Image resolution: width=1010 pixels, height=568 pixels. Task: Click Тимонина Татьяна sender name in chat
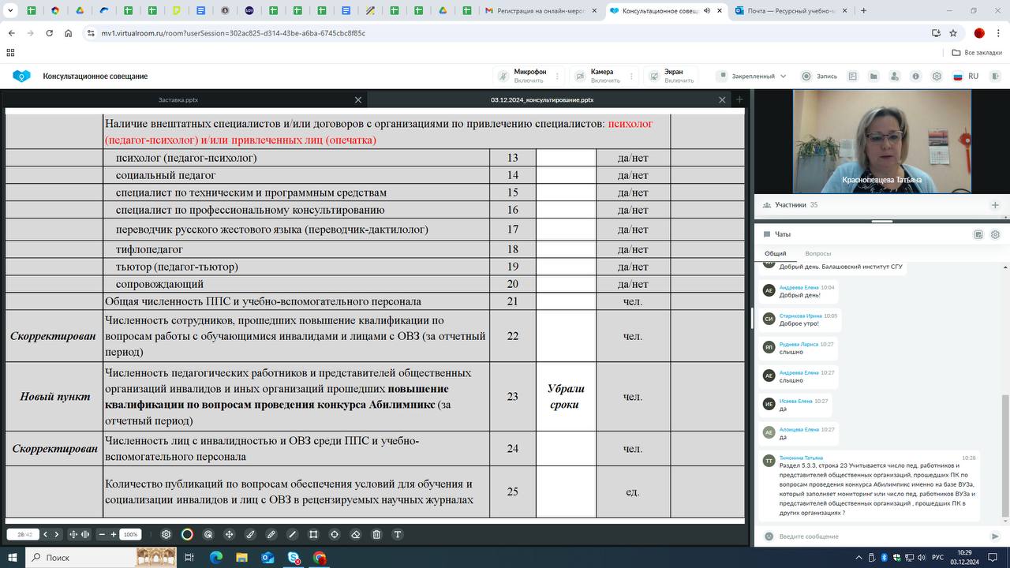point(801,458)
